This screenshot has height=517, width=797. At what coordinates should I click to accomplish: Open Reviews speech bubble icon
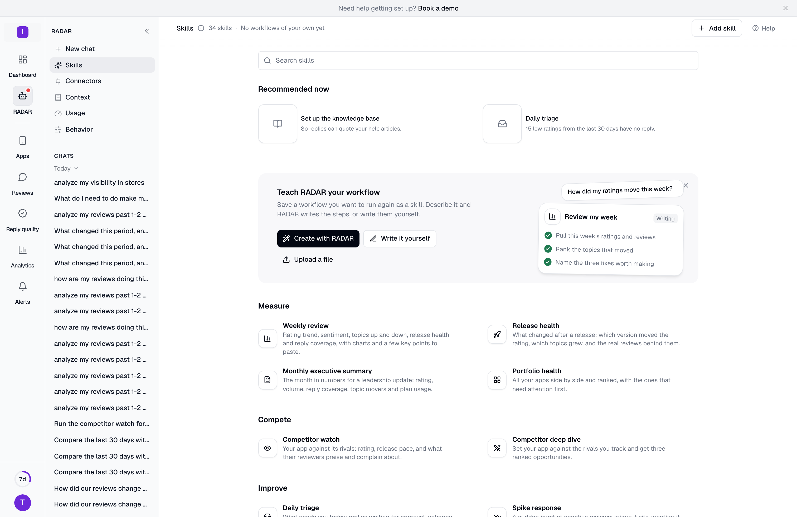(x=22, y=177)
